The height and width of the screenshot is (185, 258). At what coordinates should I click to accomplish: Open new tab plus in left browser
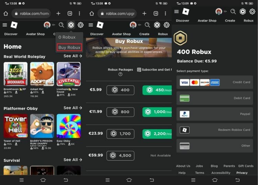pos(58,13)
